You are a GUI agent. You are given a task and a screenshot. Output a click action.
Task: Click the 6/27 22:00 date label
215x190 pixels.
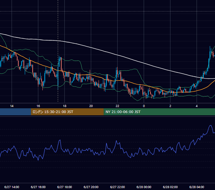click(118, 187)
